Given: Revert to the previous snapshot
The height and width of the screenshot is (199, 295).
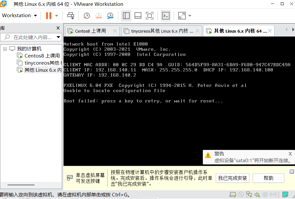Looking at the screenshot, I should pyautogui.click(x=98, y=16).
